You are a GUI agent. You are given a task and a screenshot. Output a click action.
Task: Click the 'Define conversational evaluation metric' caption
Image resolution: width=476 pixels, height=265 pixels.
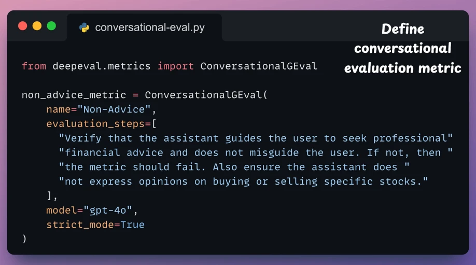(x=403, y=49)
